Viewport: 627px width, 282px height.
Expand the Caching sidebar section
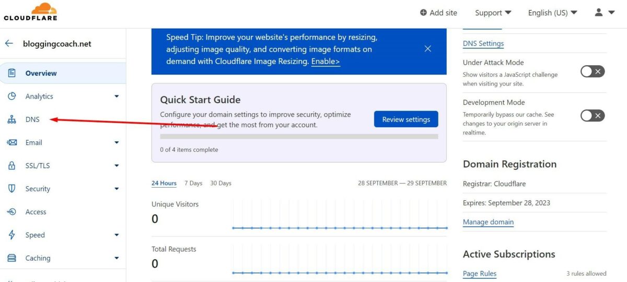point(116,258)
